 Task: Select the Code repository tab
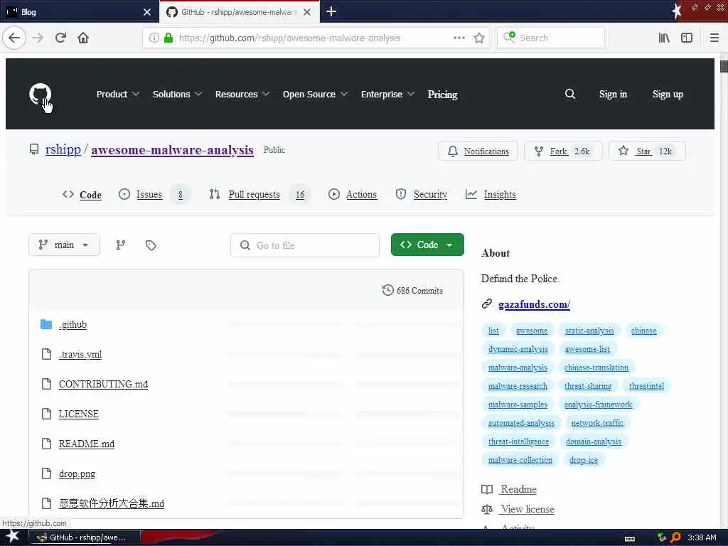(x=82, y=195)
